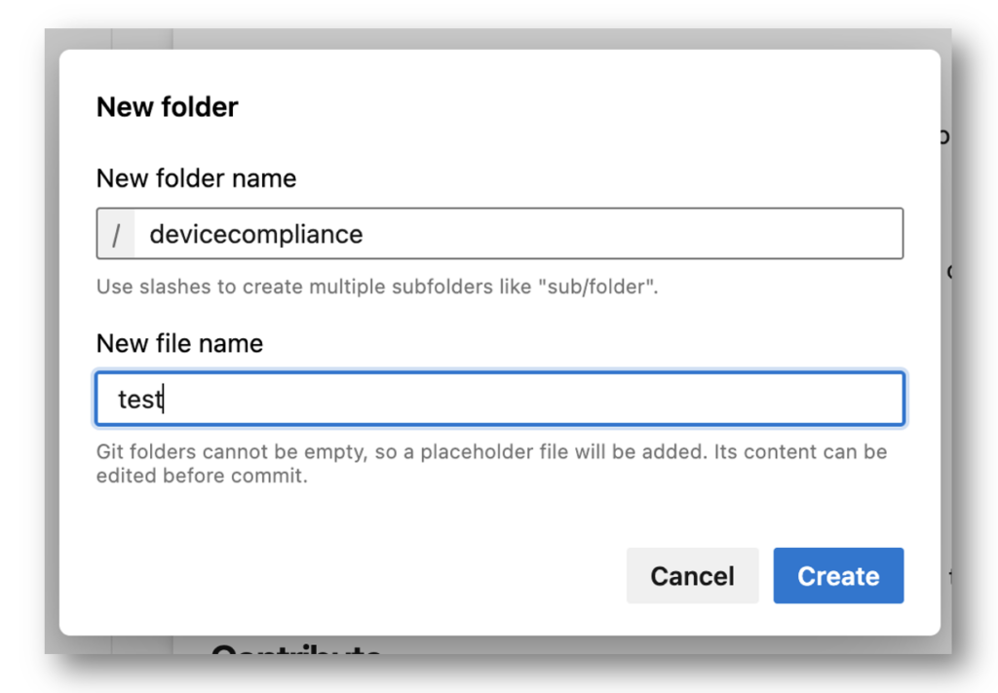Focus the New folder name input field
Image resolution: width=998 pixels, height=693 pixels.
pyautogui.click(x=500, y=234)
